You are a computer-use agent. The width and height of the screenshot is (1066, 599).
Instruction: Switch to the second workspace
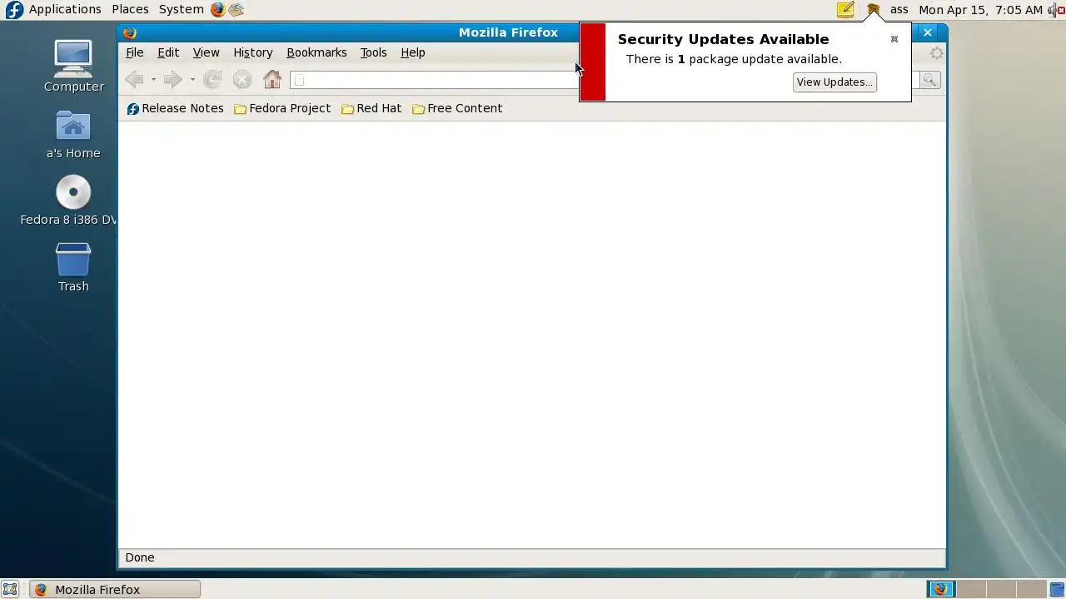972,589
